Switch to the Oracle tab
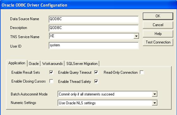 (x=34, y=64)
